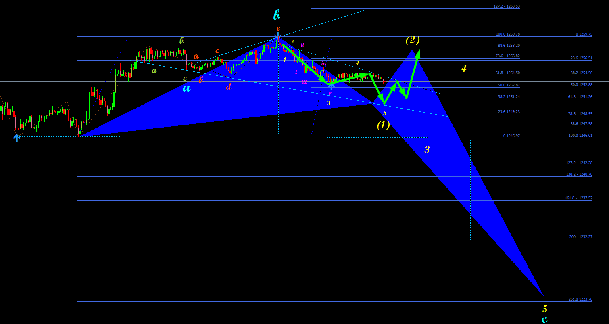Select the '61.8 - 1254.50' retracement label
Image resolution: width=609 pixels, height=324 pixels.
[507, 73]
